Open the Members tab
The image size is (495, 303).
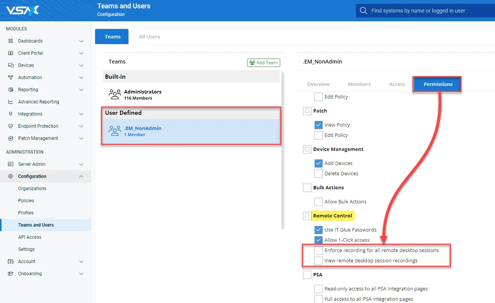(359, 84)
